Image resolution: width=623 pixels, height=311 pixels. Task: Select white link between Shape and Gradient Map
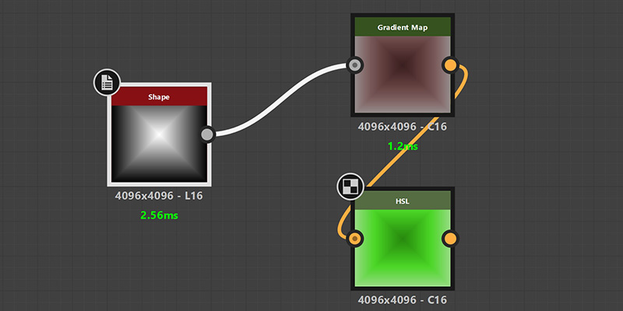(x=280, y=100)
